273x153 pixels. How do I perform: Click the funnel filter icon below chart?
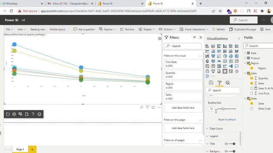pyautogui.click(x=147, y=108)
